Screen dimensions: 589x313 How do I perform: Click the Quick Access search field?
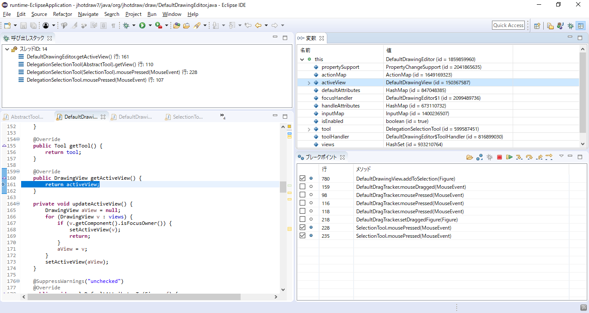coord(508,25)
